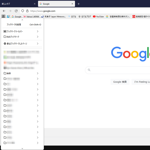Open the はてな bookmark
This screenshot has height=150, width=150.
coord(72,16)
